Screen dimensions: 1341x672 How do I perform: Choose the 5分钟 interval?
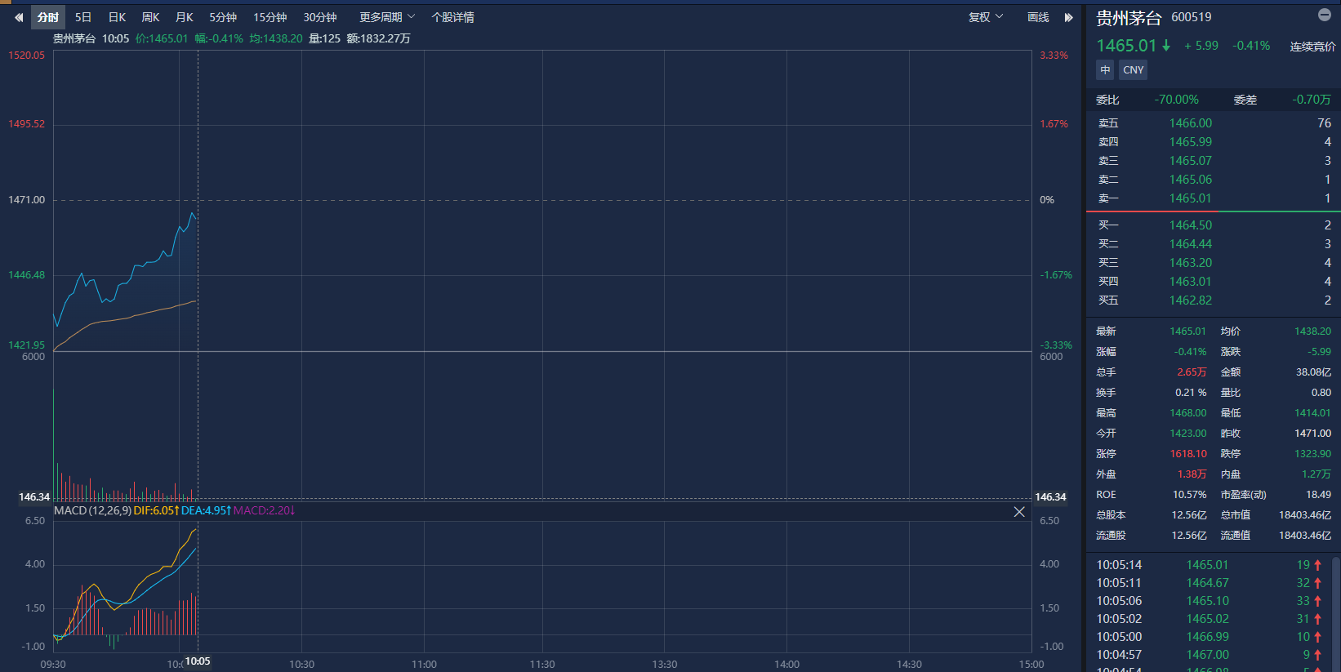tap(223, 17)
